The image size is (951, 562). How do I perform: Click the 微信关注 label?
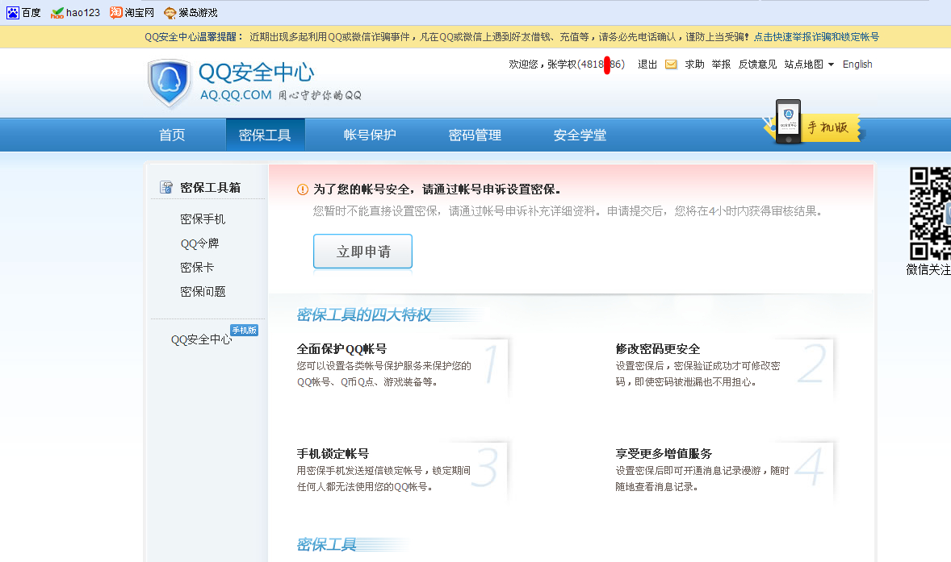pyautogui.click(x=928, y=270)
